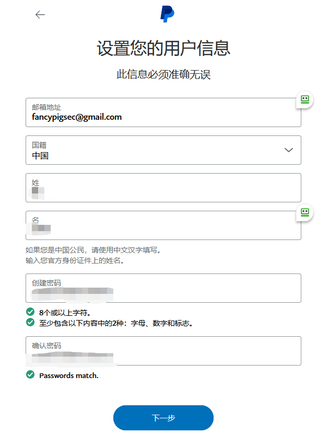Image resolution: width=329 pixels, height=445 pixels.
Task: Click the 国籍 field label
Action: click(x=39, y=145)
